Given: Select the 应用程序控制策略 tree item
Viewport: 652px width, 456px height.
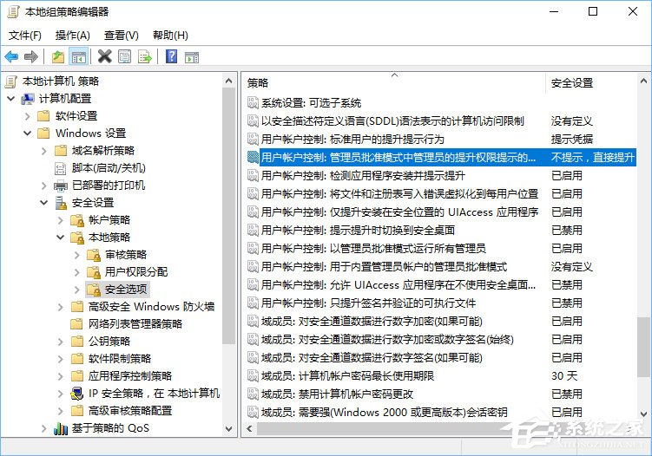Looking at the screenshot, I should (130, 376).
